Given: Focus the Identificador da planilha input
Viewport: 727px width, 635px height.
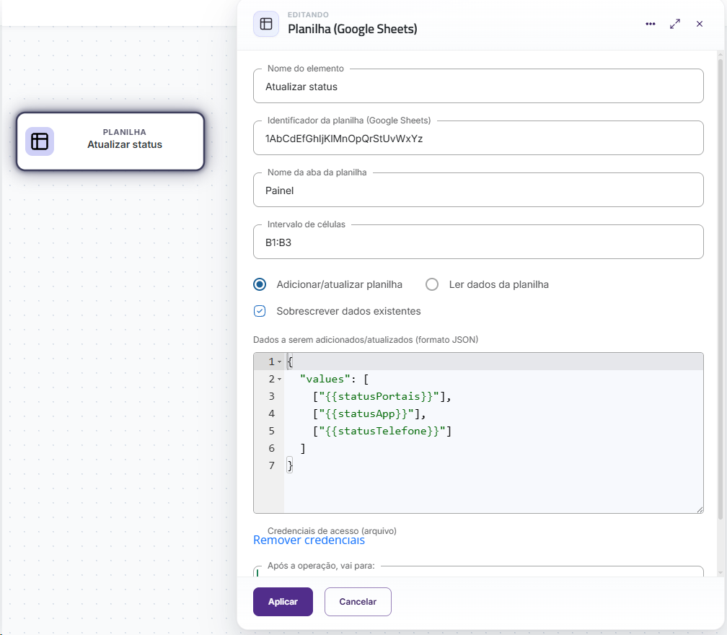Looking at the screenshot, I should [x=478, y=139].
